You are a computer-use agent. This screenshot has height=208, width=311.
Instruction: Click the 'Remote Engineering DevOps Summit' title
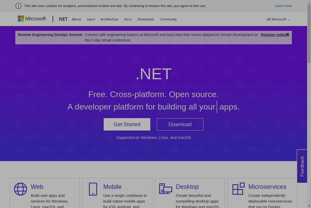coord(50,35)
